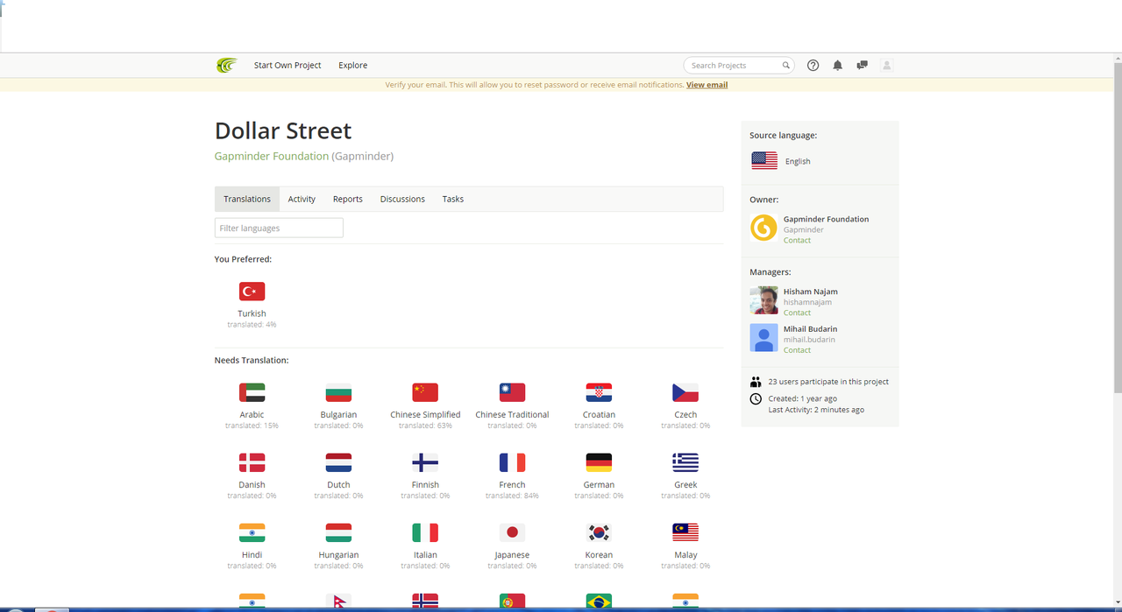Select the German flag icon
Screen dimensions: 1122x612
(x=599, y=462)
